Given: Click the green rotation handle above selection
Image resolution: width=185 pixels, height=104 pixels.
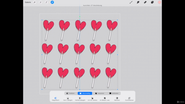Looking at the screenshot, I should (x=80, y=16).
